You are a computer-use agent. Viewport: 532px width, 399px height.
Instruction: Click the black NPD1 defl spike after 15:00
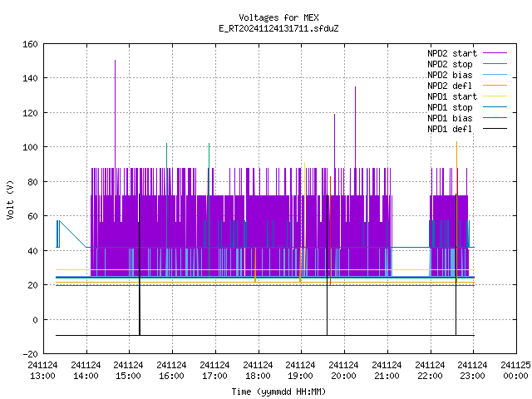[140, 264]
